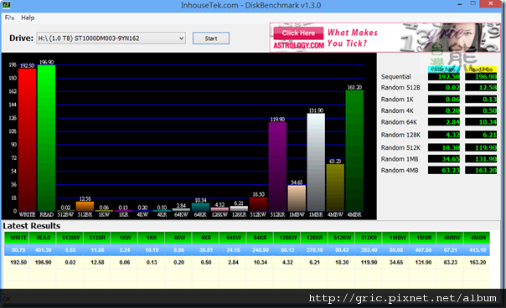Expand the Drive selection dropdown
Image resolution: width=506 pixels, height=308 pixels.
pyautogui.click(x=111, y=38)
